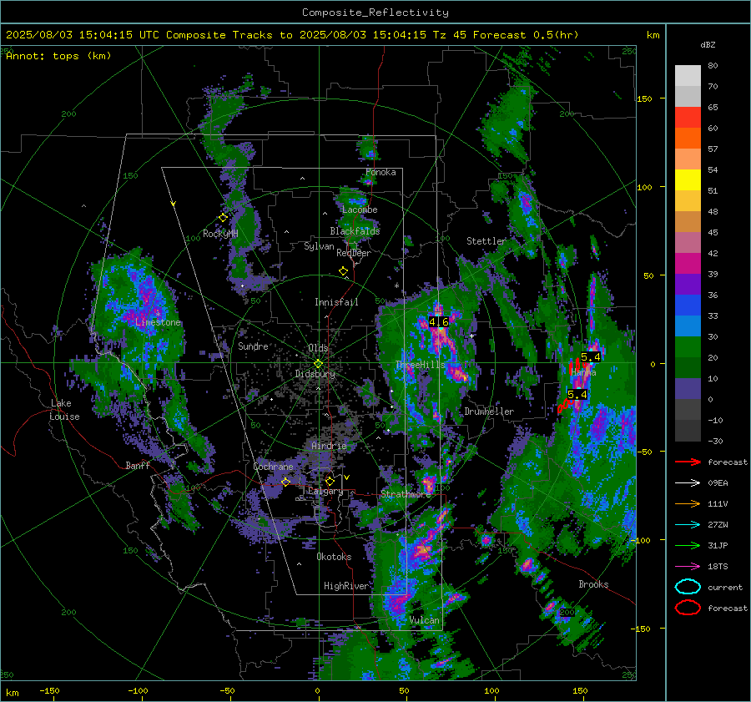Click the red forecast ellipse legend icon

[688, 608]
